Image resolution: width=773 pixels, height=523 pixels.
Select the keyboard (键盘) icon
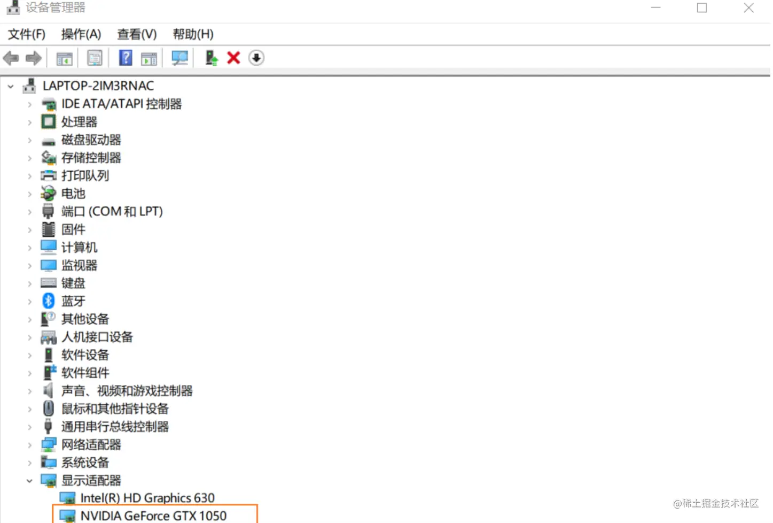(49, 283)
